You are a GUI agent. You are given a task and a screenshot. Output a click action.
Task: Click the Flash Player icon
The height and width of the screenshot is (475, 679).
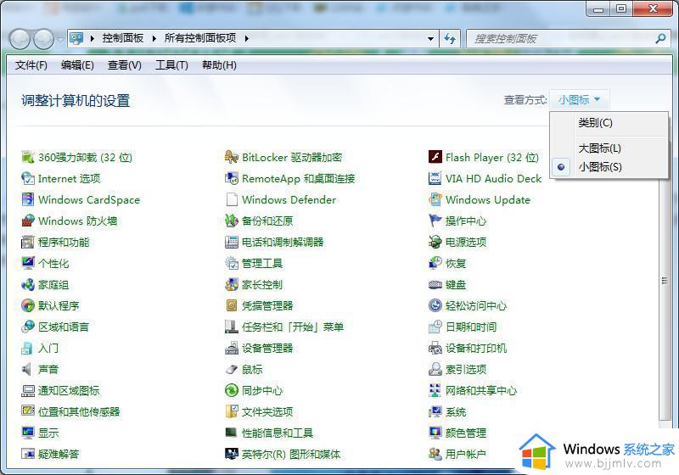435,157
